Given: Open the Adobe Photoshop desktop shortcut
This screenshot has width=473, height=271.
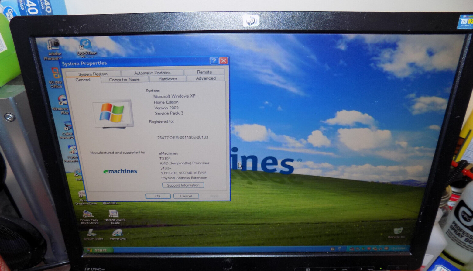Looking at the screenshot, I should [53, 49].
